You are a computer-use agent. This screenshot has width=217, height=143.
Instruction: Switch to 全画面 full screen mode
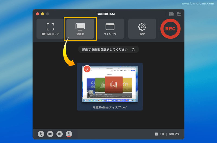click(80, 29)
